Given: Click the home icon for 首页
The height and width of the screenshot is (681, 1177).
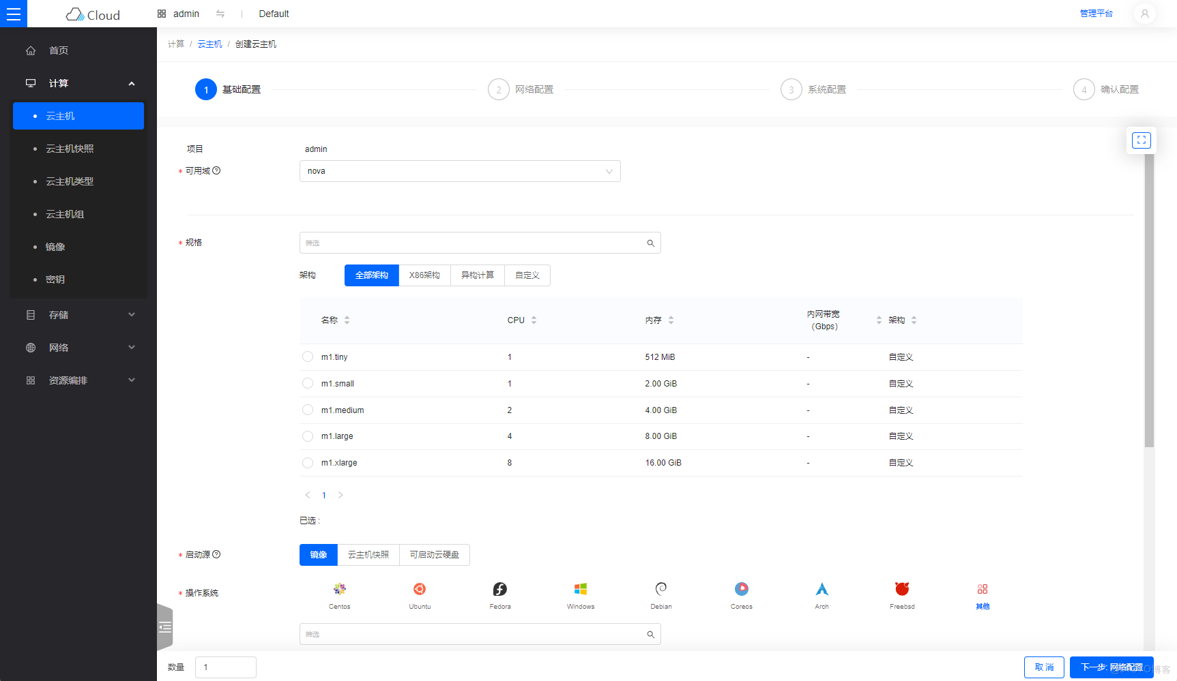Looking at the screenshot, I should pyautogui.click(x=31, y=50).
